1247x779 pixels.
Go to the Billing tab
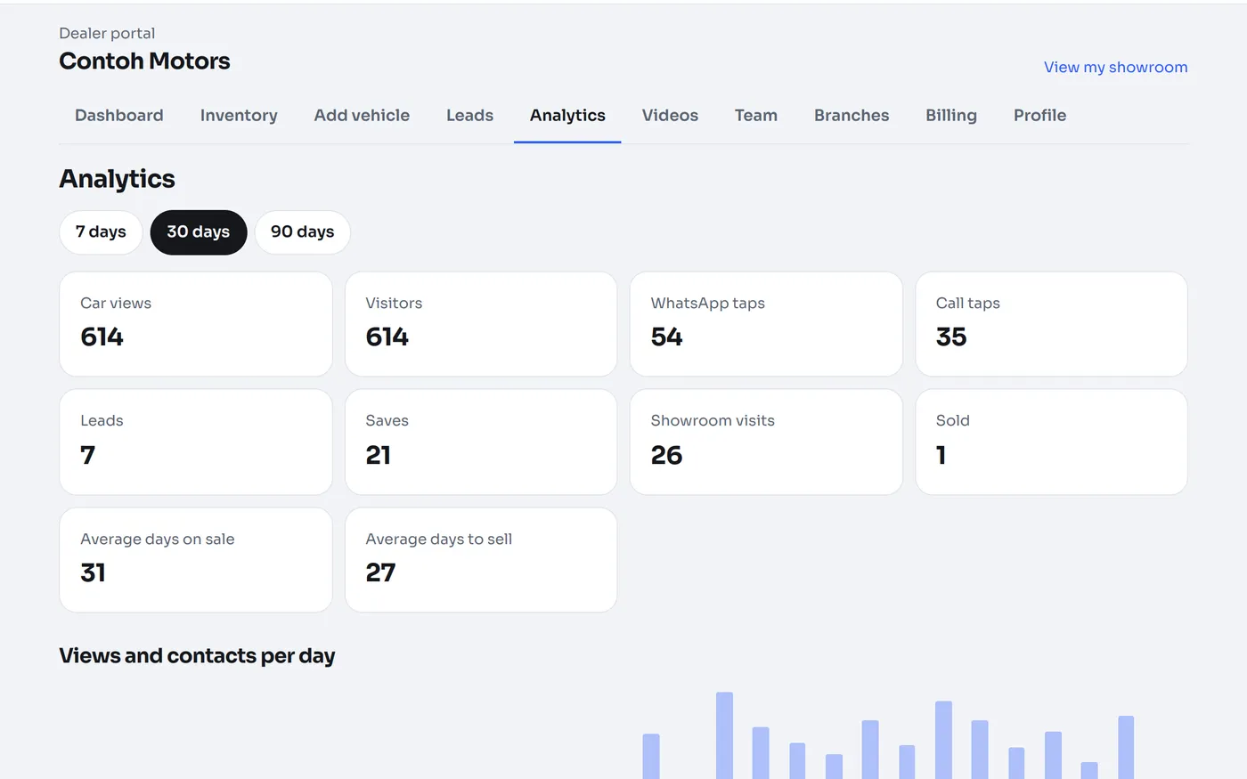[x=951, y=116]
